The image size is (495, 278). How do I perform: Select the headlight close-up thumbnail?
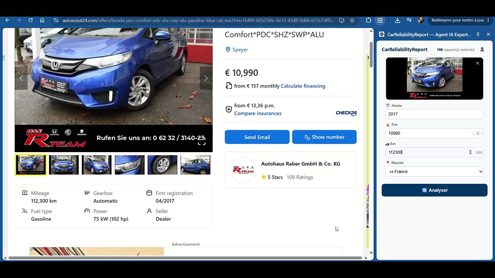(130, 165)
